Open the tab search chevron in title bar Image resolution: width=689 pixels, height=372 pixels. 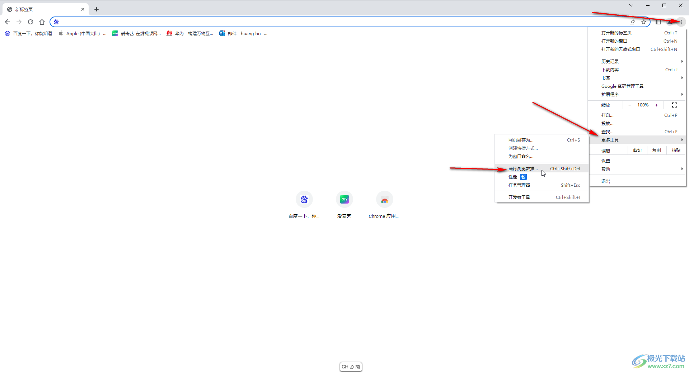pos(631,5)
